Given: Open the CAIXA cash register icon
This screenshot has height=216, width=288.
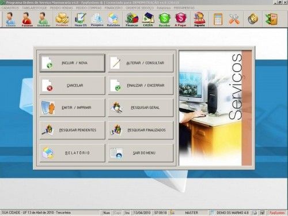Looking at the screenshot, I should click(x=148, y=19).
